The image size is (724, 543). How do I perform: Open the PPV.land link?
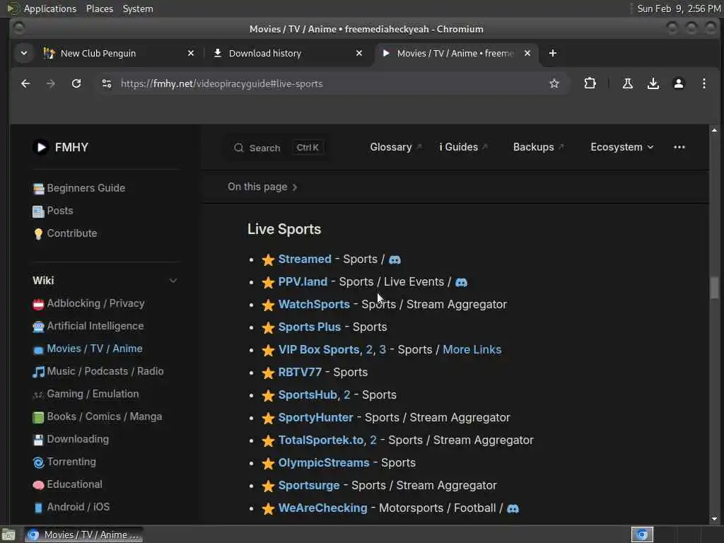pos(303,281)
